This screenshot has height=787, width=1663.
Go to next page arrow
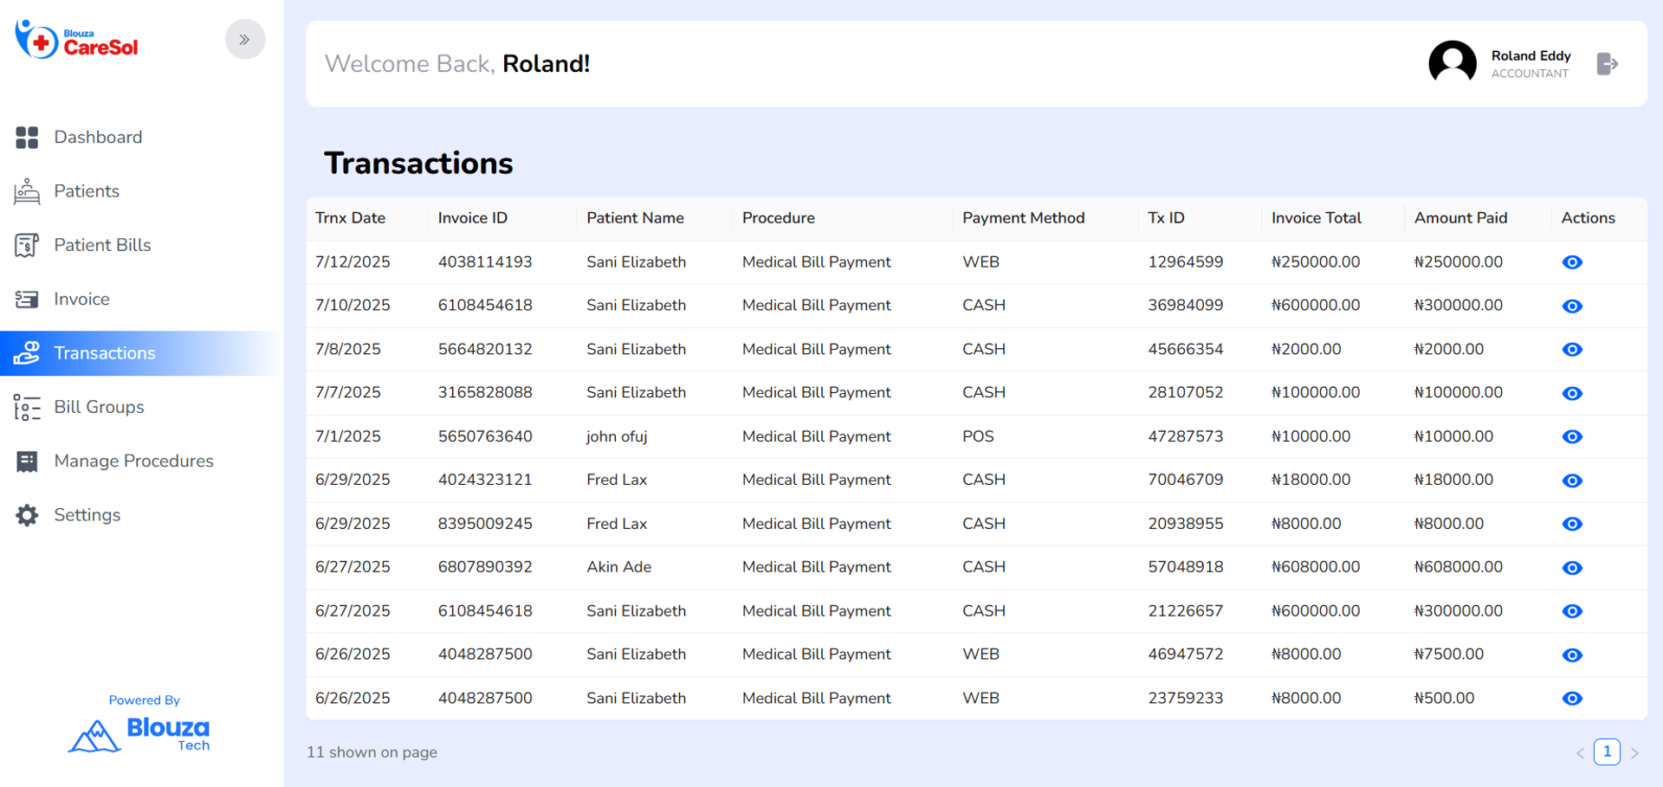click(1634, 753)
